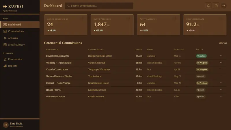The width and height of the screenshot is (231, 130).
Task: Click Queued badge for University Archive
Action: (x=201, y=96)
